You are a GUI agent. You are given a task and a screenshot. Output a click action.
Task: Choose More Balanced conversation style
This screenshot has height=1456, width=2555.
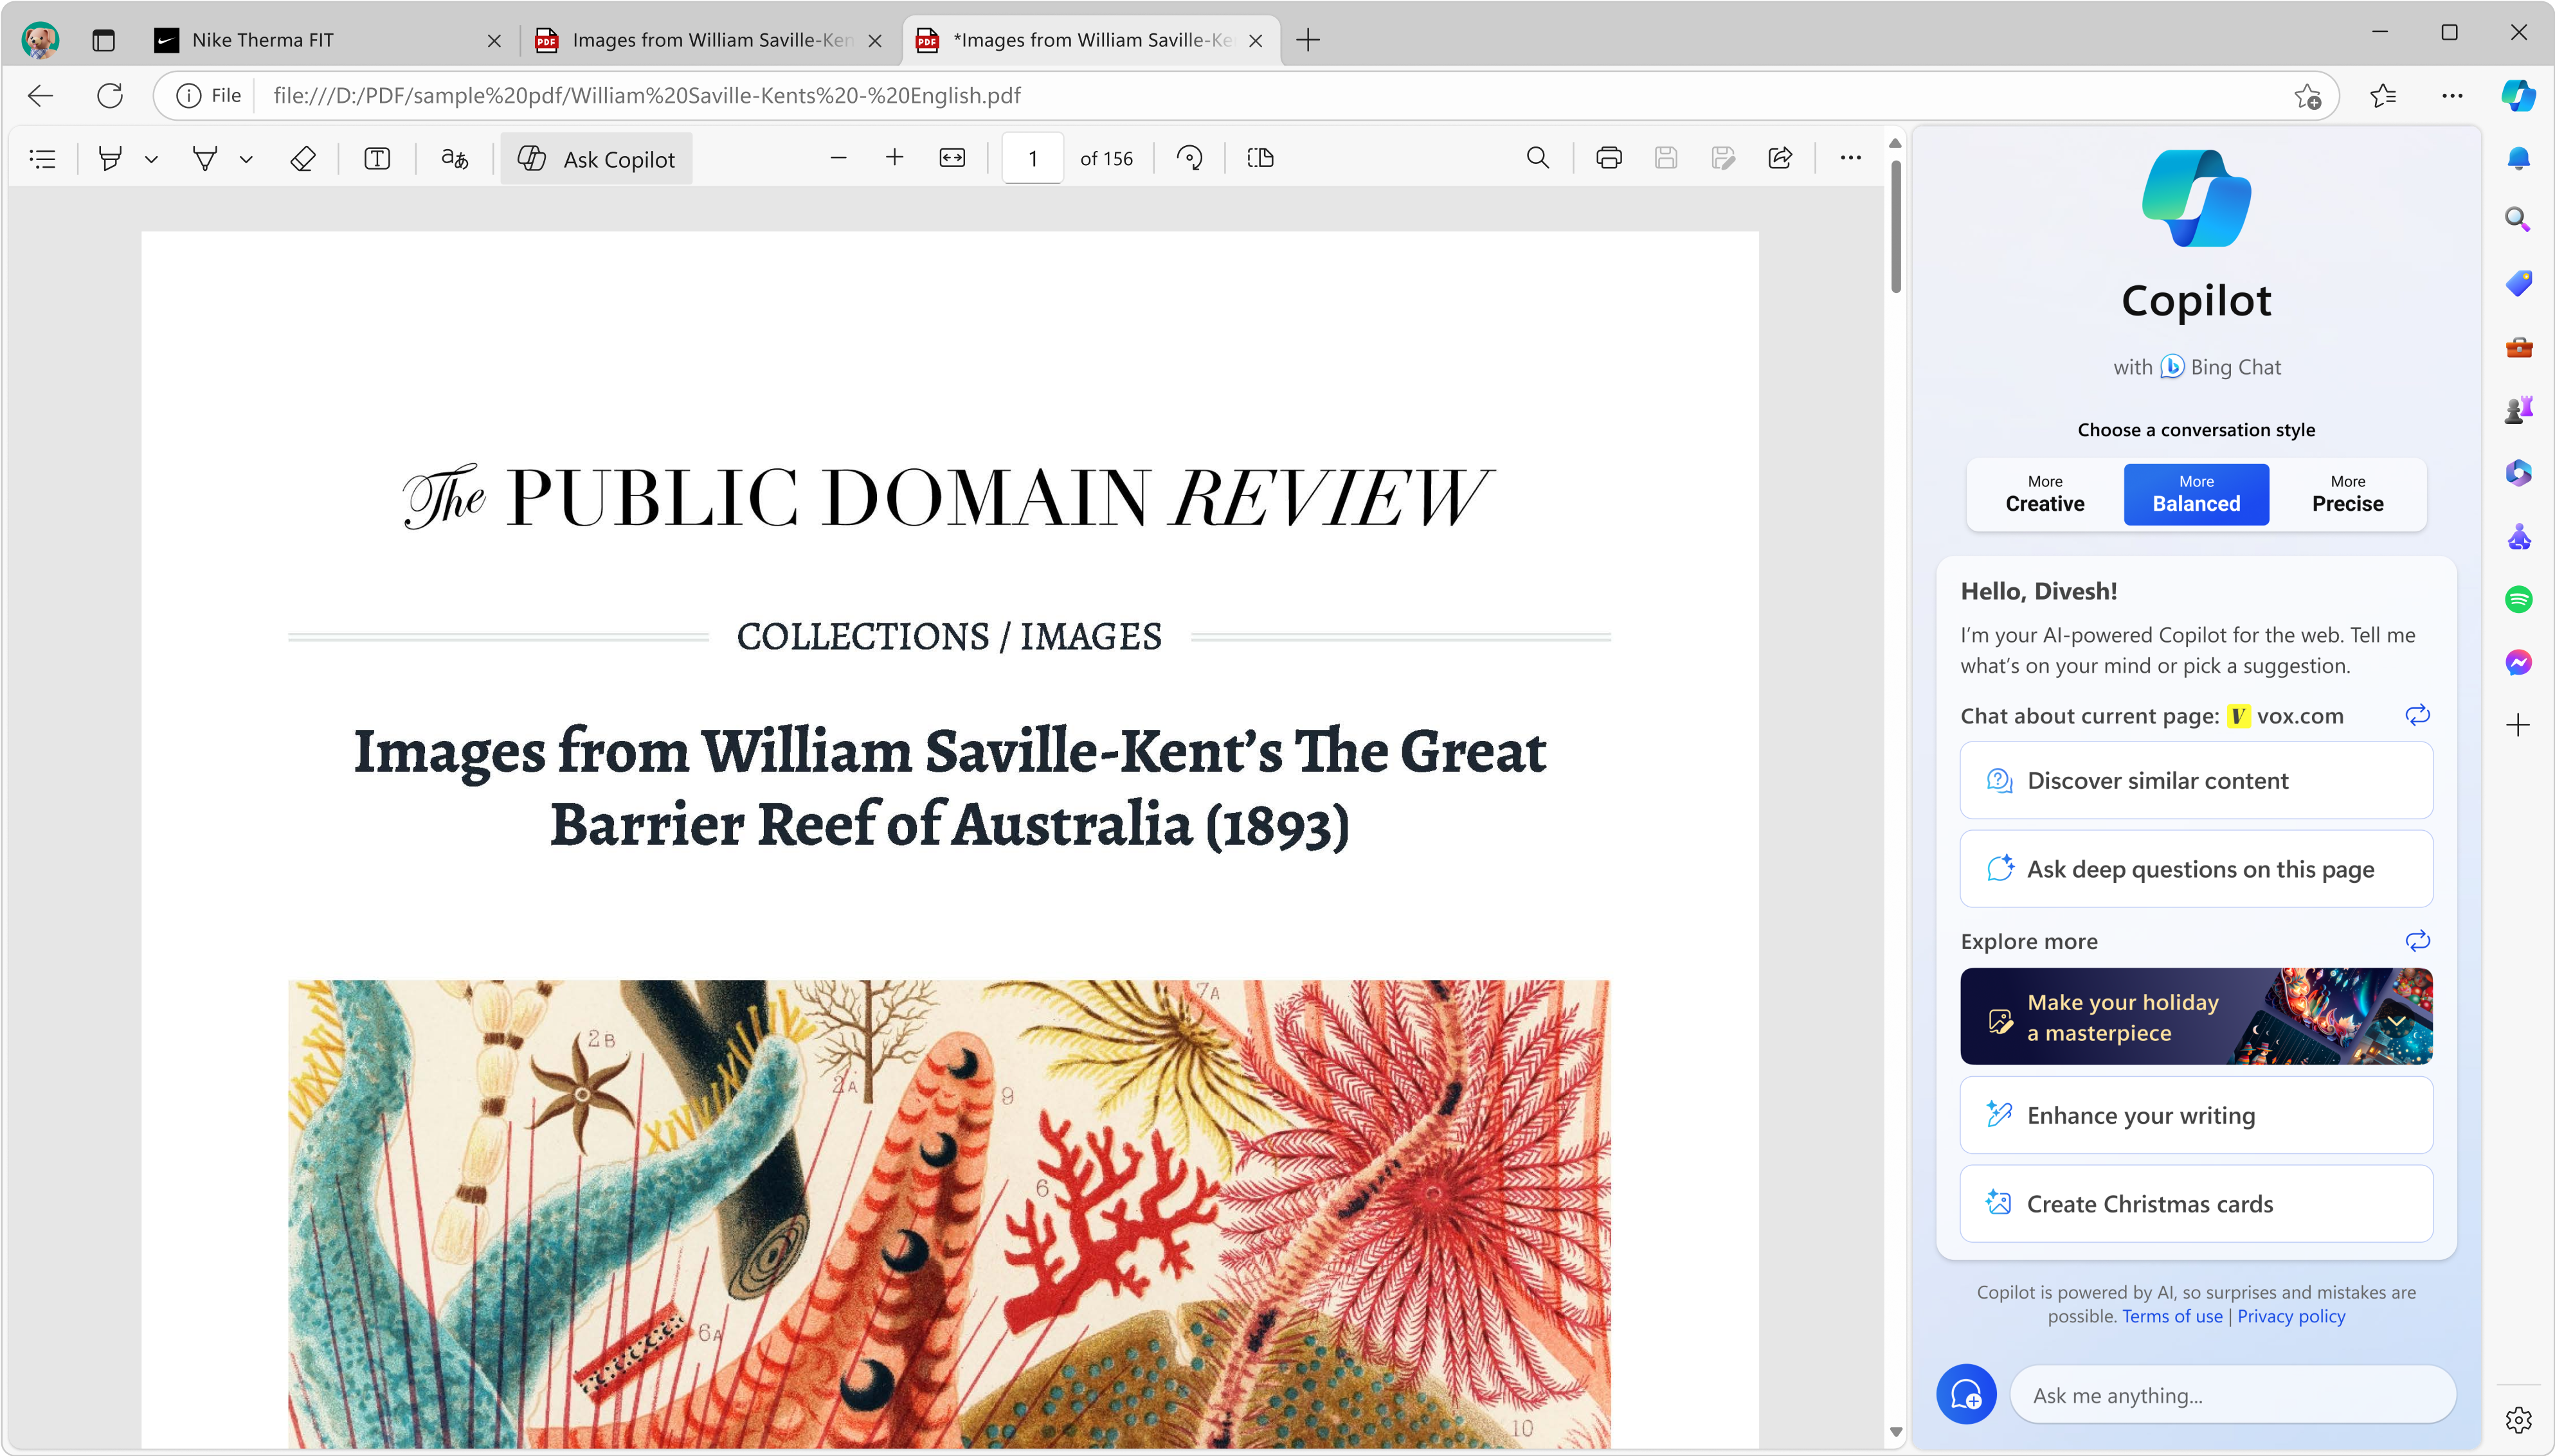(2196, 494)
